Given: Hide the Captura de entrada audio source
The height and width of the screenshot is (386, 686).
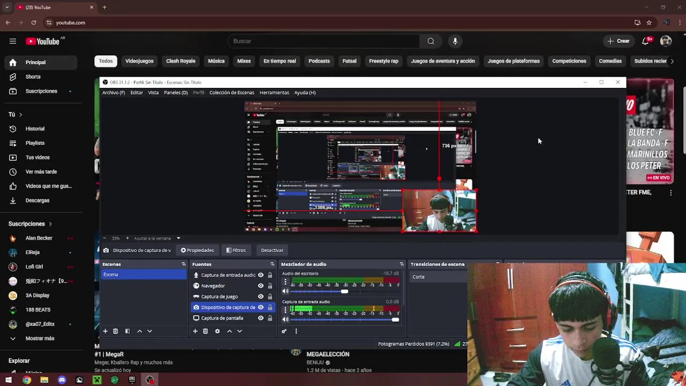Looking at the screenshot, I should pyautogui.click(x=260, y=275).
